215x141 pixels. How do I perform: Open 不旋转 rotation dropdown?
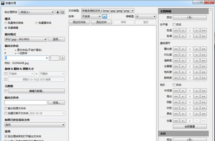click(21, 74)
